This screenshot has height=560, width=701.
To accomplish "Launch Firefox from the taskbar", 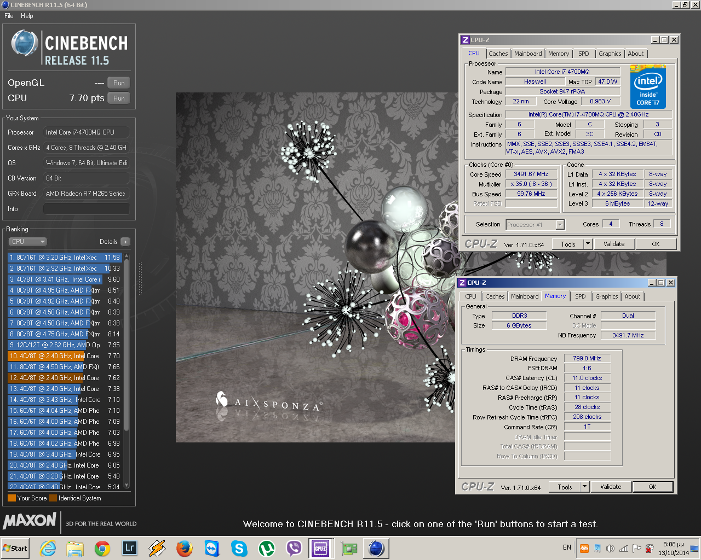I will 185,548.
